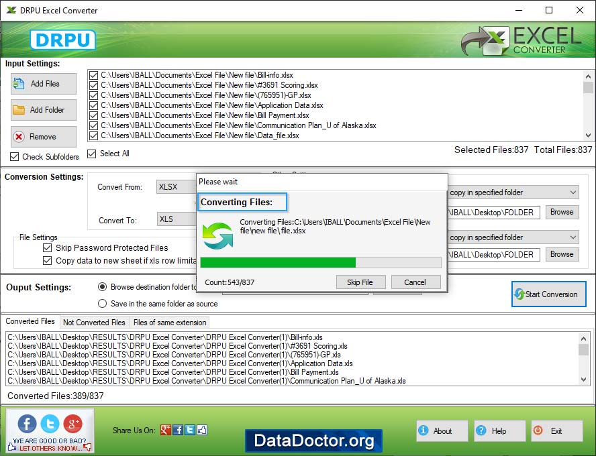Toggle the Check Subfolders checkbox

pos(15,156)
